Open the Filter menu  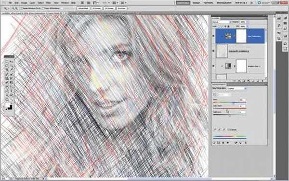tap(48, 3)
